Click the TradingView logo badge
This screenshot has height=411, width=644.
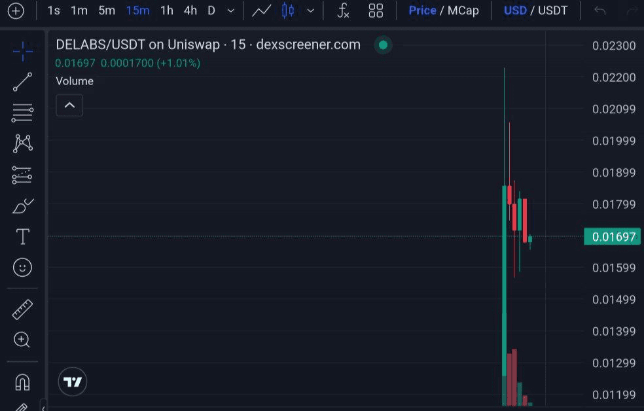(73, 382)
